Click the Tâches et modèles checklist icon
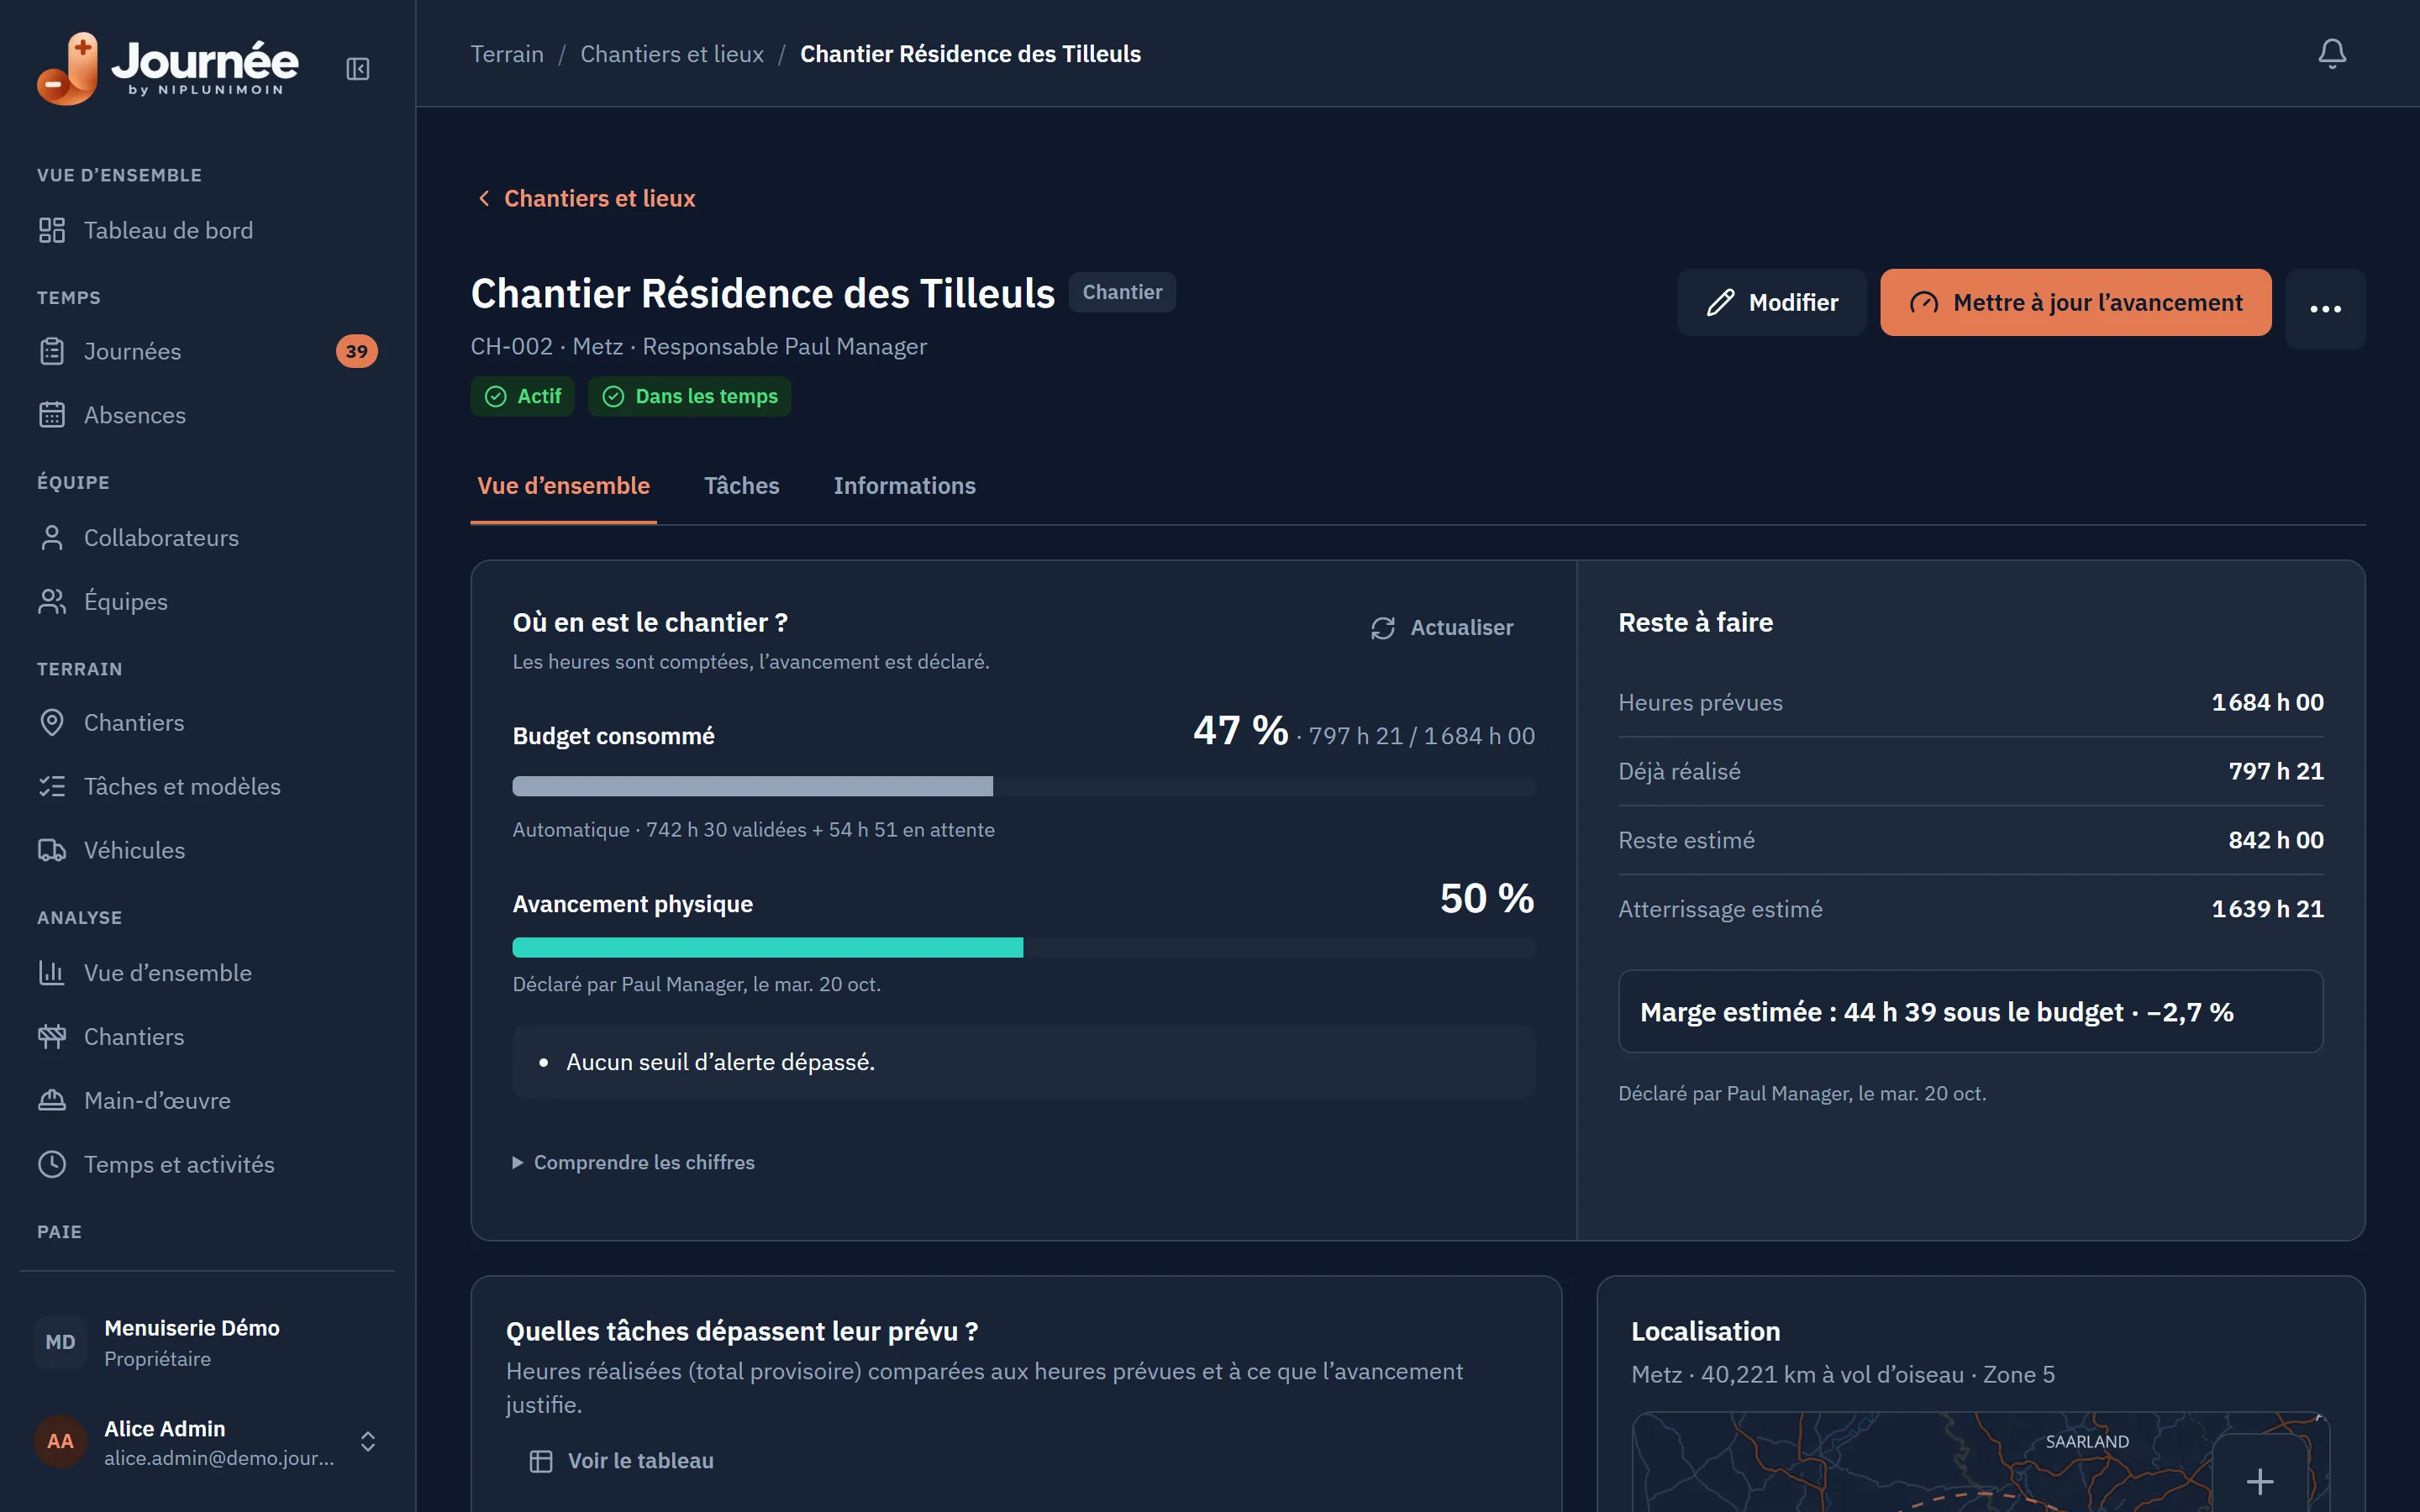This screenshot has width=2420, height=1512. coord(52,786)
